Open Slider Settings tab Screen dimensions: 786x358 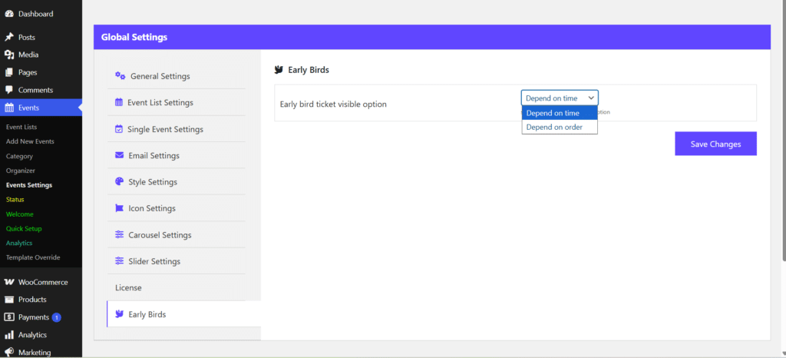click(x=177, y=261)
